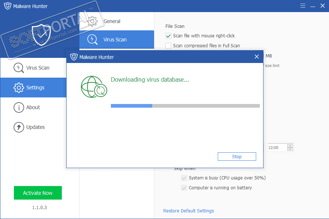This screenshot has width=329, height=219.
Task: Toggle System is busy CPU usage checkbox
Action: [184, 178]
